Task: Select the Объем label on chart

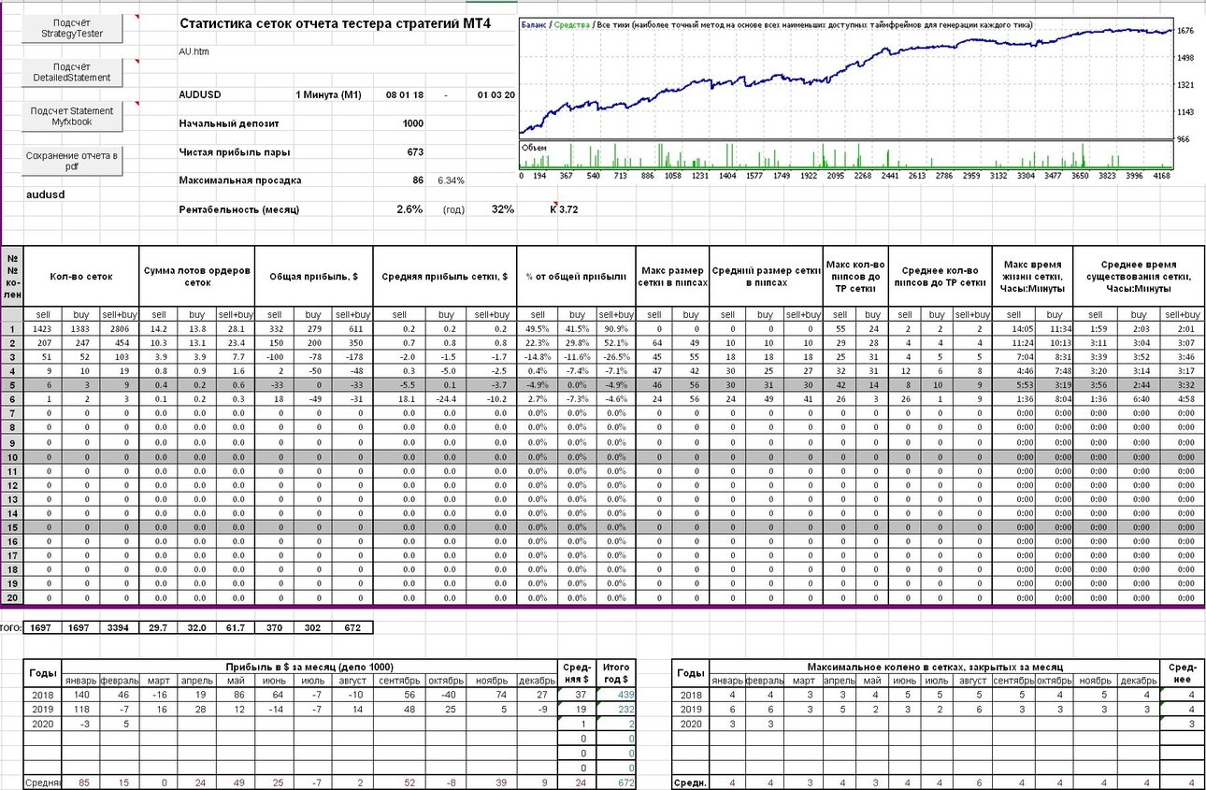Action: pyautogui.click(x=534, y=148)
